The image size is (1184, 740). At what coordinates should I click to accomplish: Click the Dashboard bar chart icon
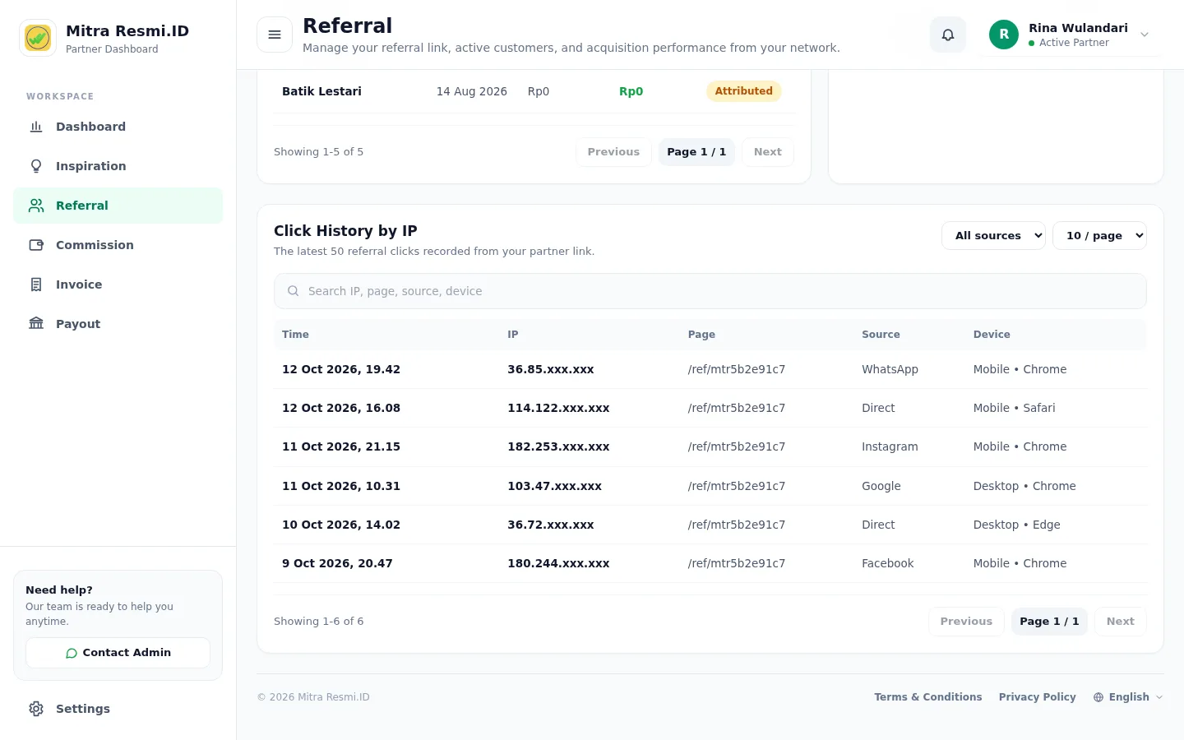pyautogui.click(x=36, y=127)
